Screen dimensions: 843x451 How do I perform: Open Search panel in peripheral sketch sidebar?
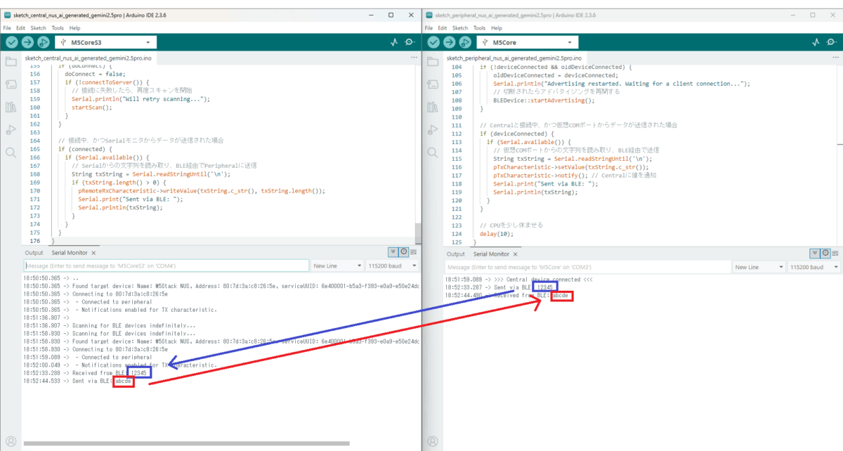pyautogui.click(x=433, y=152)
